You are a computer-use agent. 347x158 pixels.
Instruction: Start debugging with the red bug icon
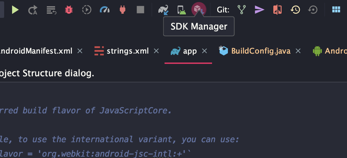[69, 10]
